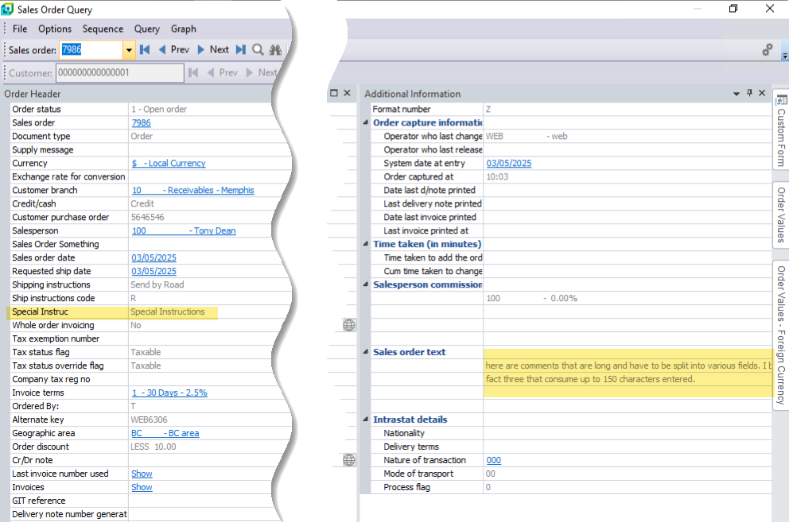Collapse Intrastat details section
Viewport: 789px width, 522px height.
[x=366, y=419]
